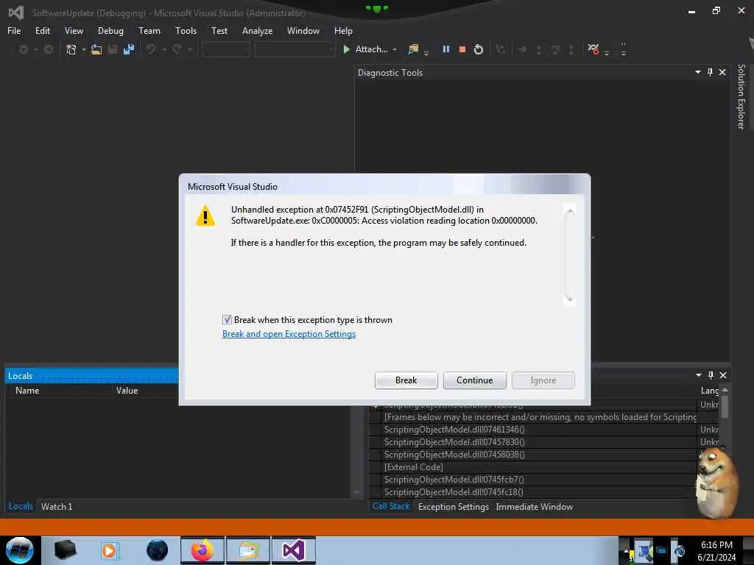Viewport: 754px width, 565px height.
Task: Click the Restart debugging icon
Action: [x=479, y=49]
